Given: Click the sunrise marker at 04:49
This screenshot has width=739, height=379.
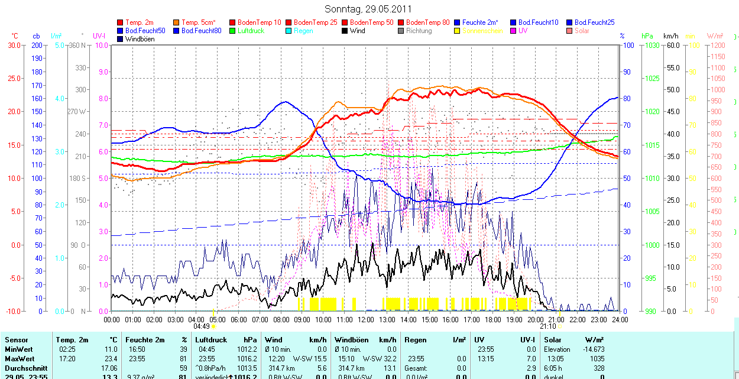Looking at the screenshot, I should pyautogui.click(x=213, y=326).
